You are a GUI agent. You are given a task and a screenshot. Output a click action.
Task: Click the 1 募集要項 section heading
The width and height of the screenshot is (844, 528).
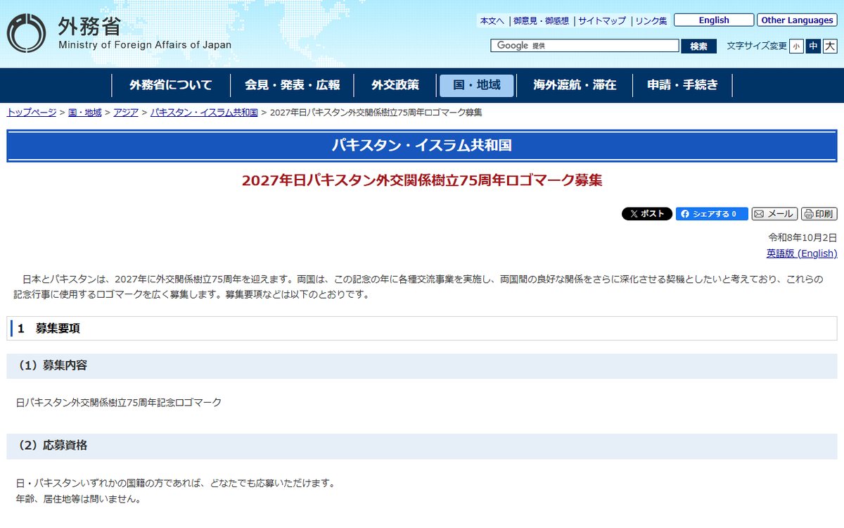(x=422, y=328)
